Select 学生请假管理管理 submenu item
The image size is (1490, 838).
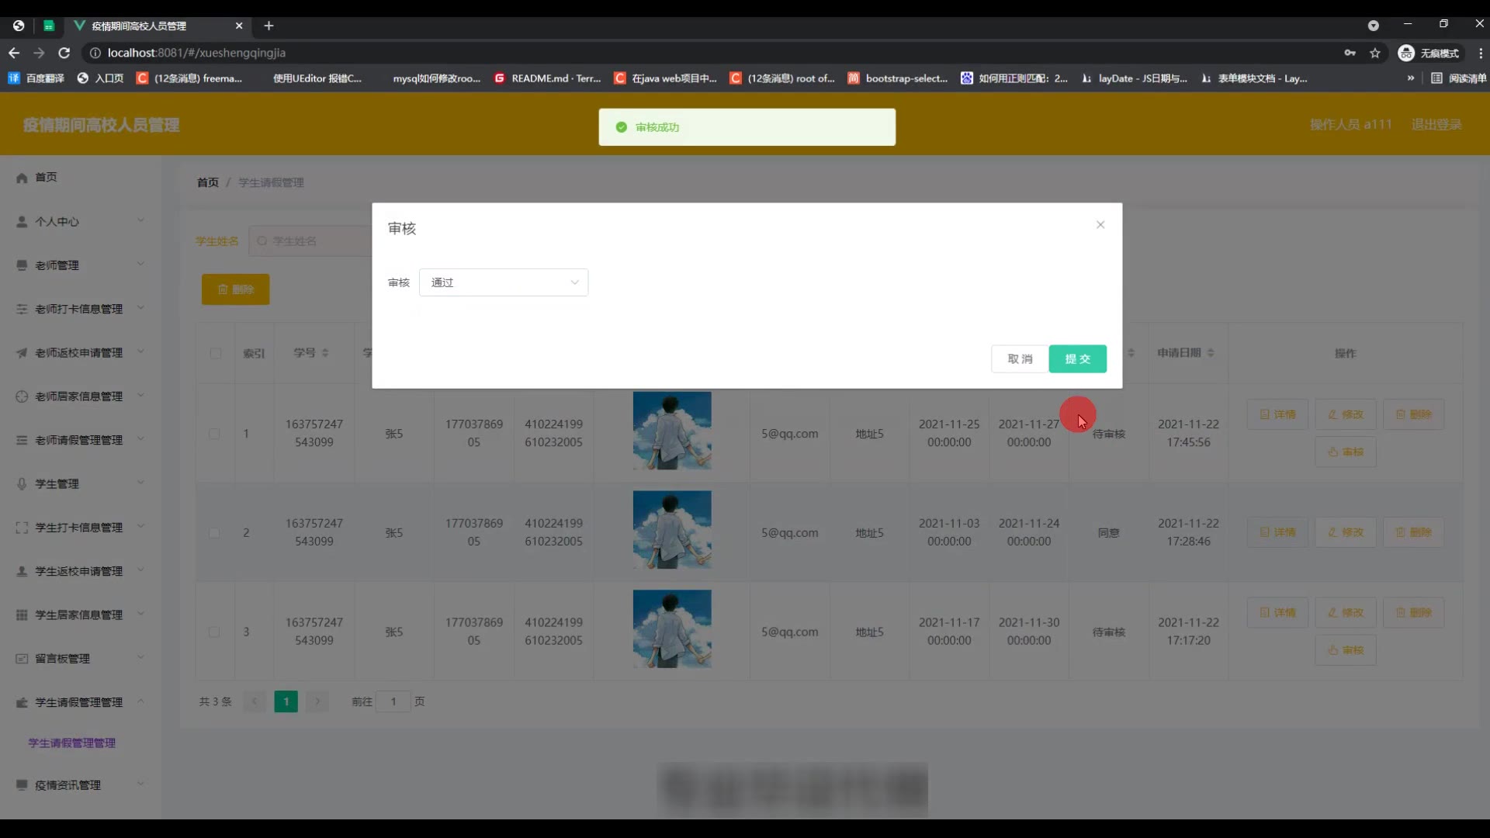[x=72, y=743]
